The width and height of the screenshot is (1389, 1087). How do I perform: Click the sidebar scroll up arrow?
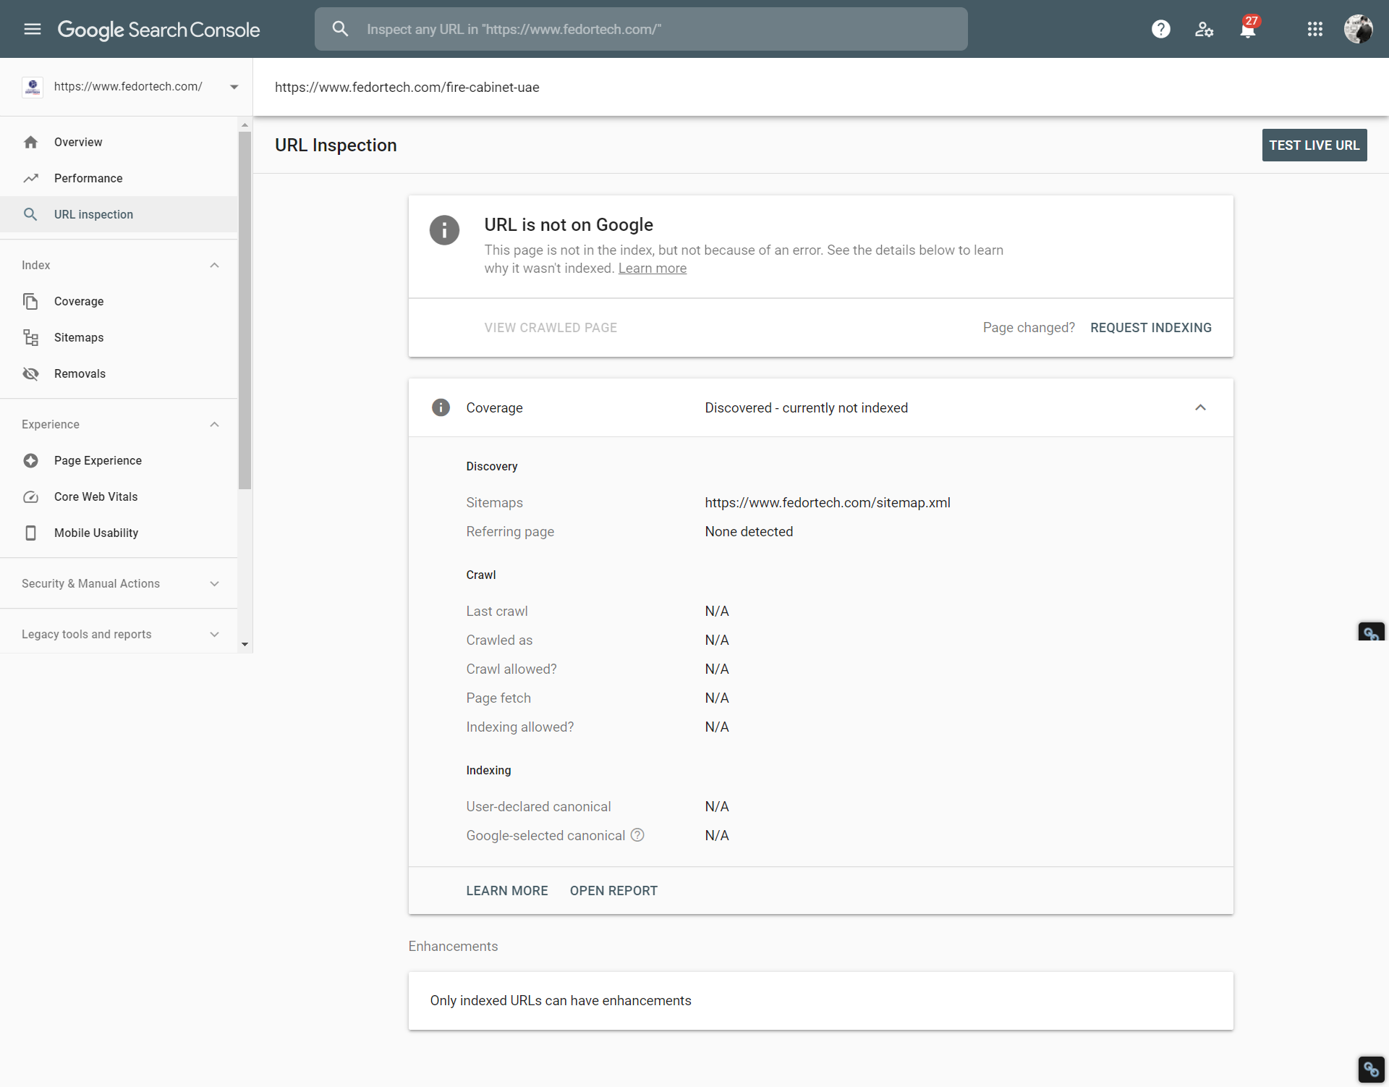pos(245,125)
